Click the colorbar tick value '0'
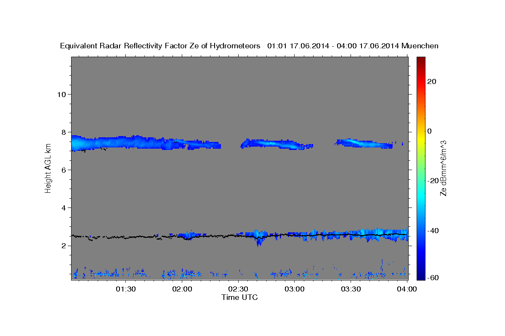This screenshot has height=336, width=505. (430, 131)
